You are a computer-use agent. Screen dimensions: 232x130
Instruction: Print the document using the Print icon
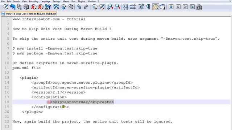click(47, 7)
